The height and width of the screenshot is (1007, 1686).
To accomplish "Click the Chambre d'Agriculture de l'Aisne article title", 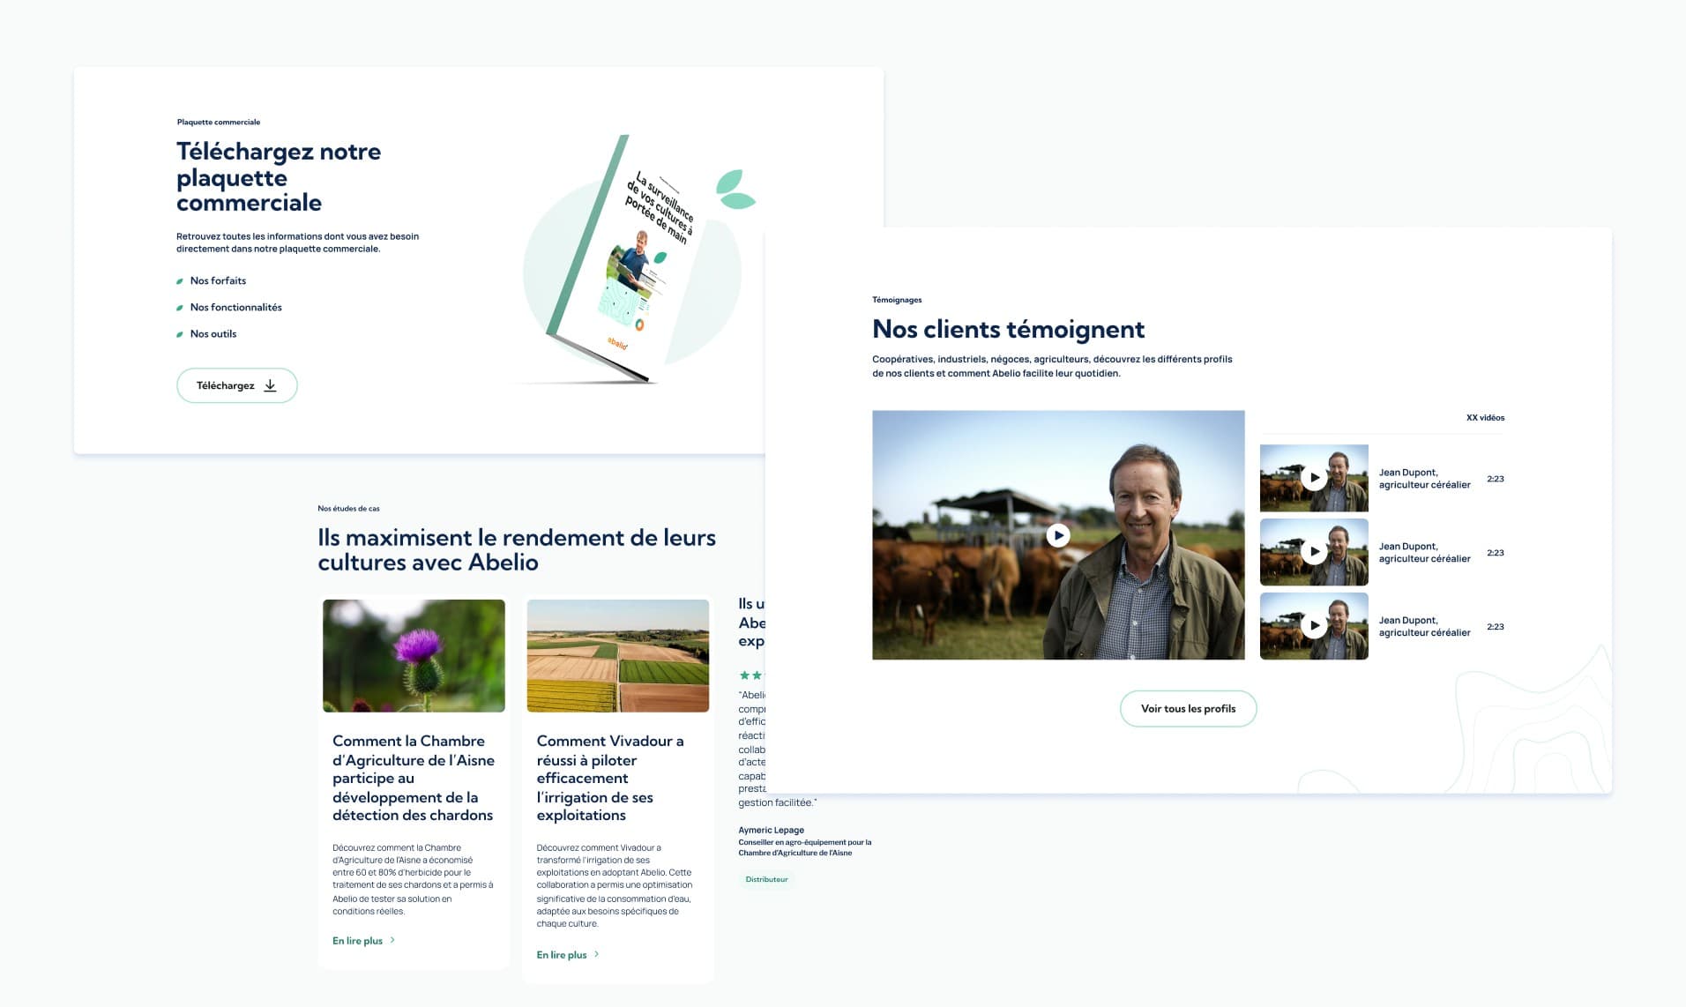I will pos(414,778).
